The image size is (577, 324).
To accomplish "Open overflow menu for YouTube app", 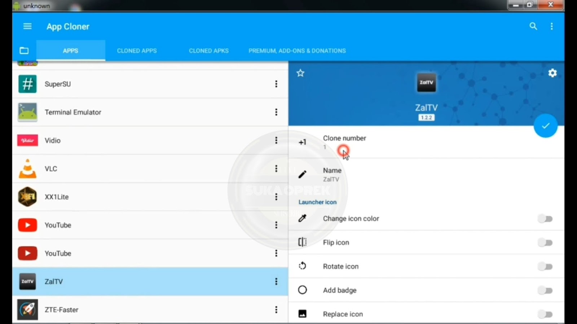I will tap(276, 225).
